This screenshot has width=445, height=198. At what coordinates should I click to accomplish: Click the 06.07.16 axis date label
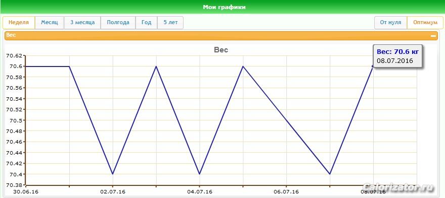point(286,192)
